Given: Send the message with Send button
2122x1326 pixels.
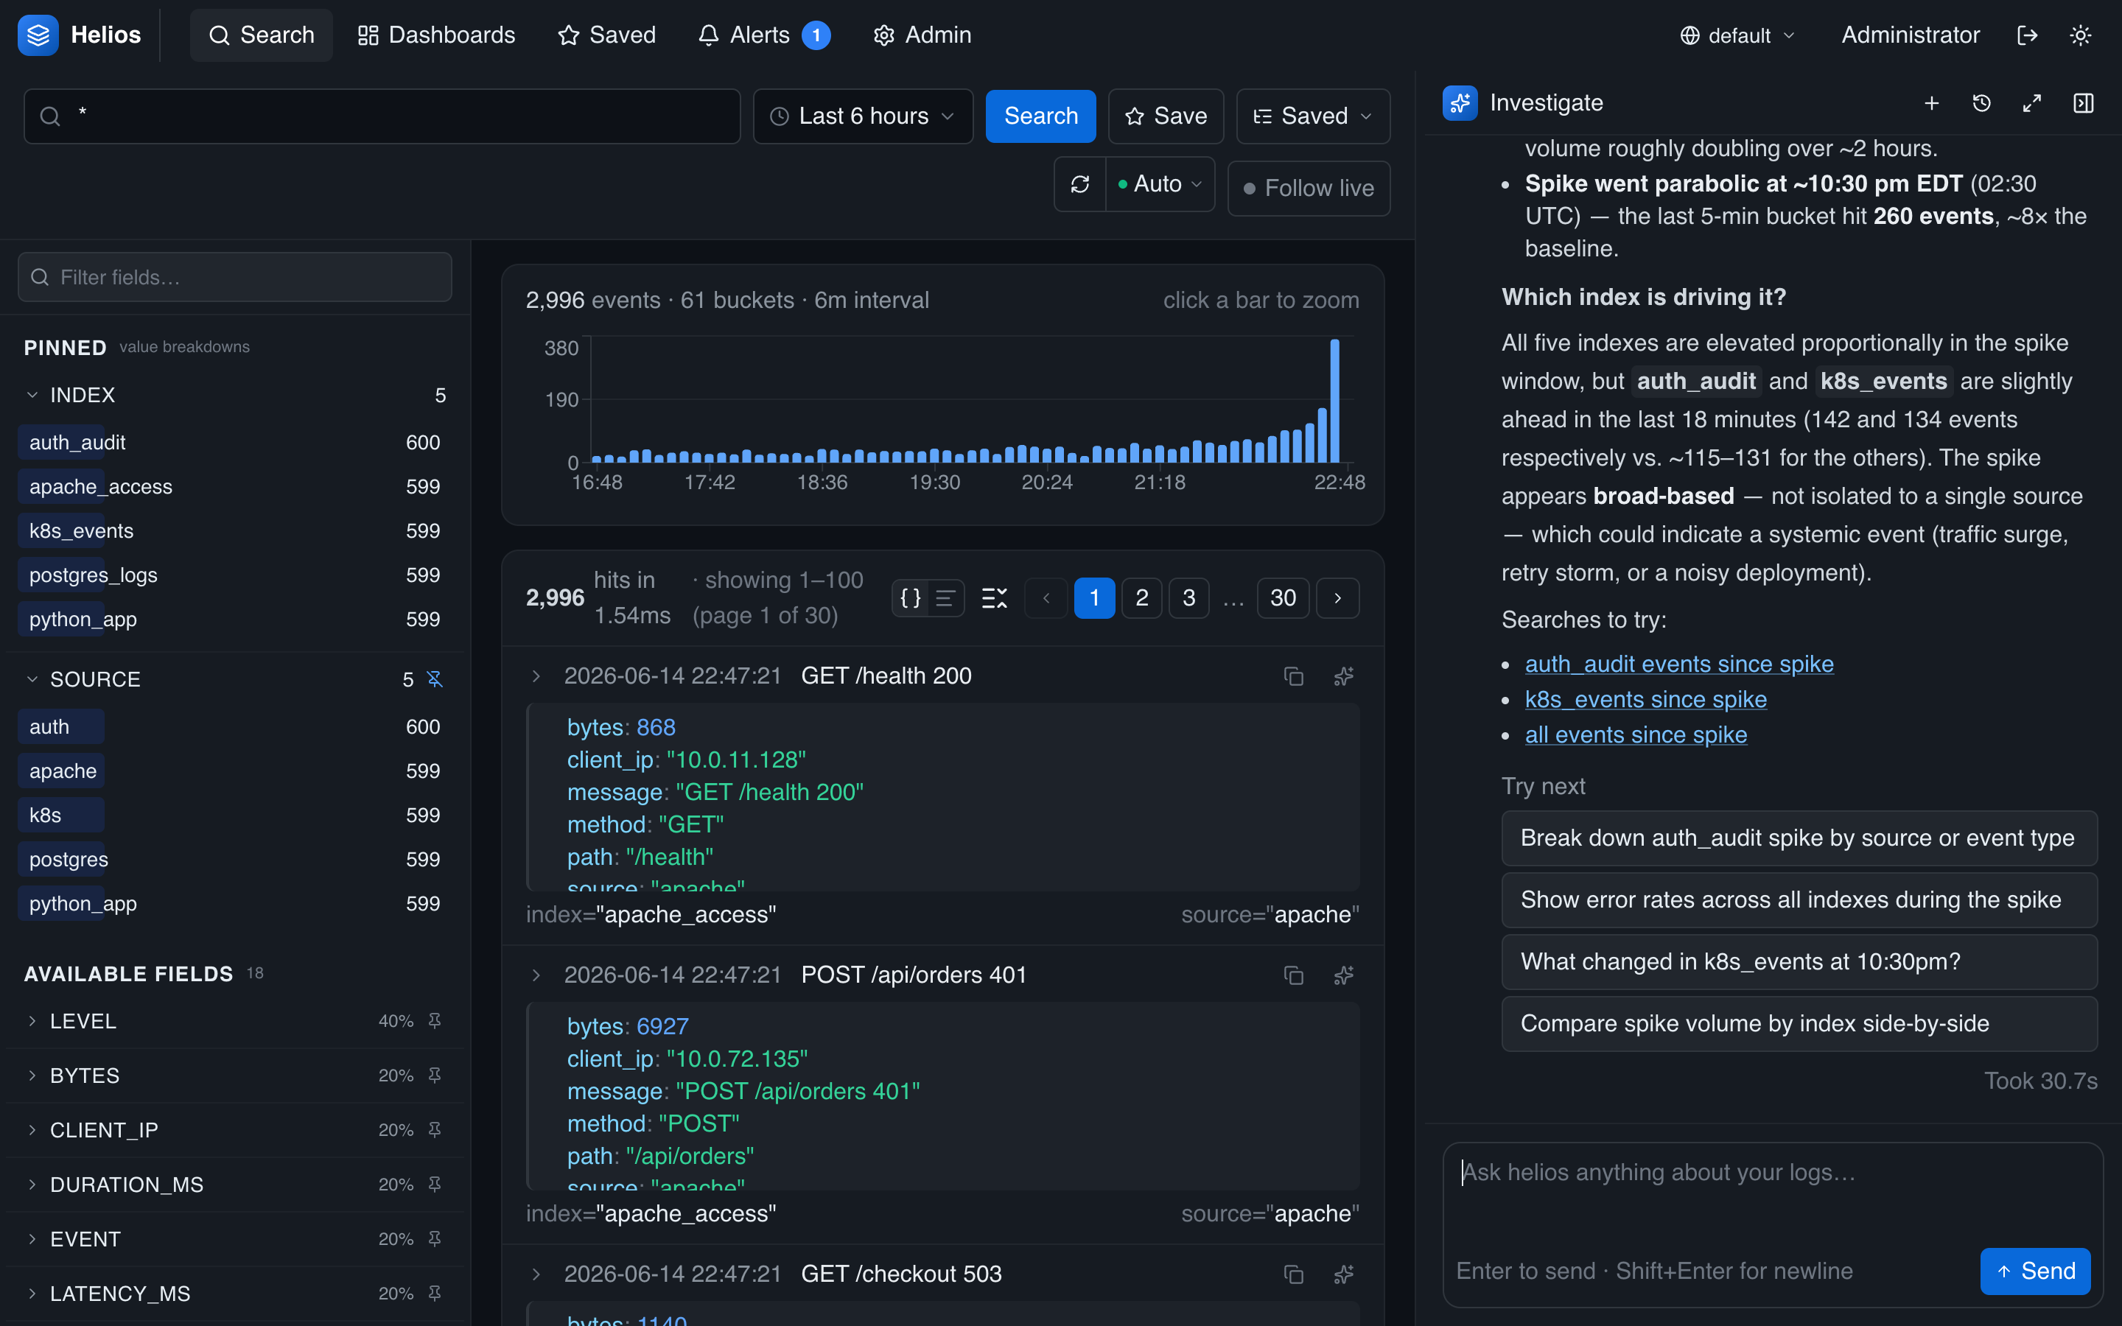Looking at the screenshot, I should [2035, 1271].
